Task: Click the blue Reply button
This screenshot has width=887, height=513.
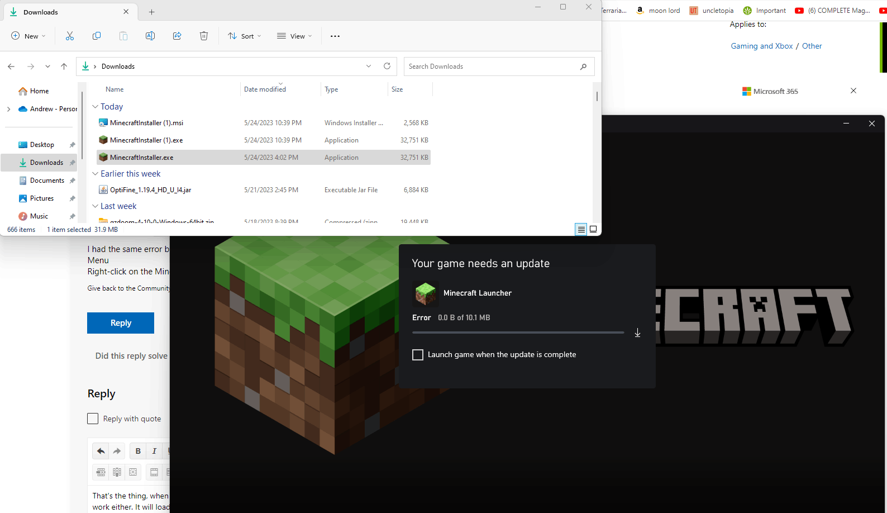Action: pos(121,323)
